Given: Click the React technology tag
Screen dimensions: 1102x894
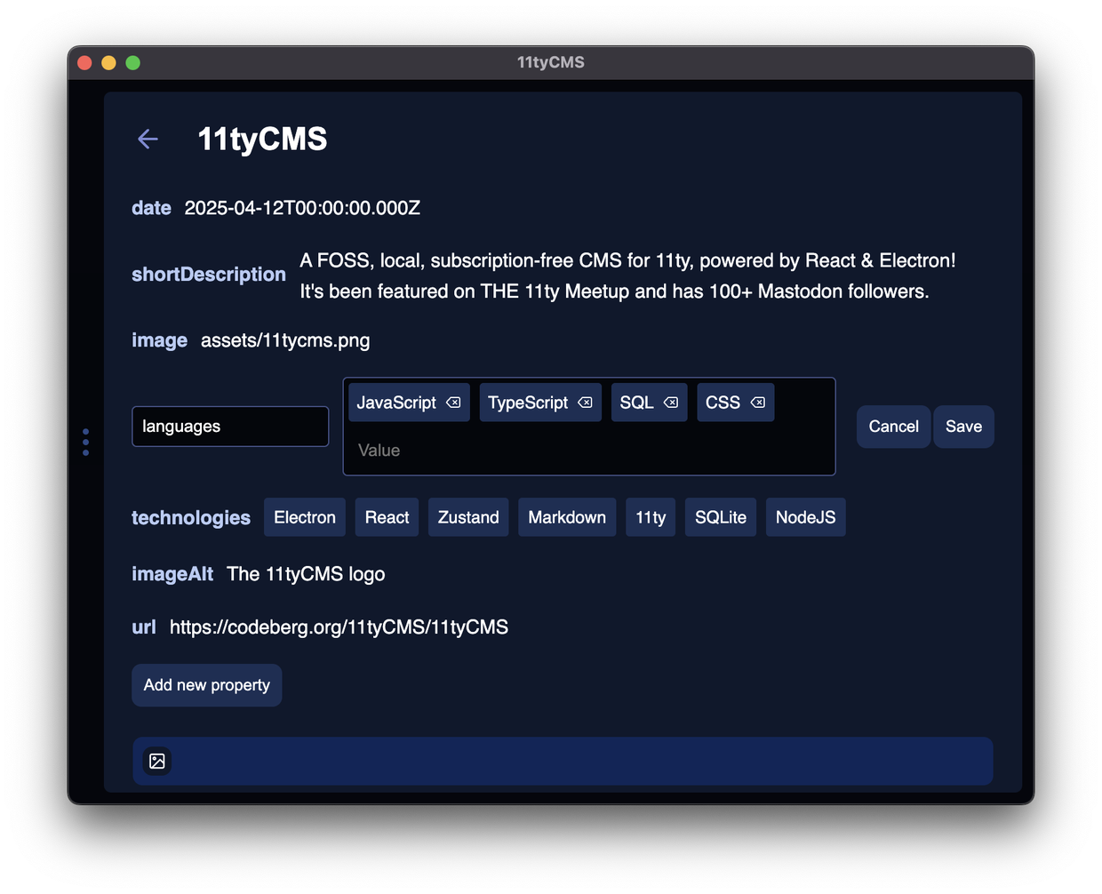Looking at the screenshot, I should [x=387, y=517].
